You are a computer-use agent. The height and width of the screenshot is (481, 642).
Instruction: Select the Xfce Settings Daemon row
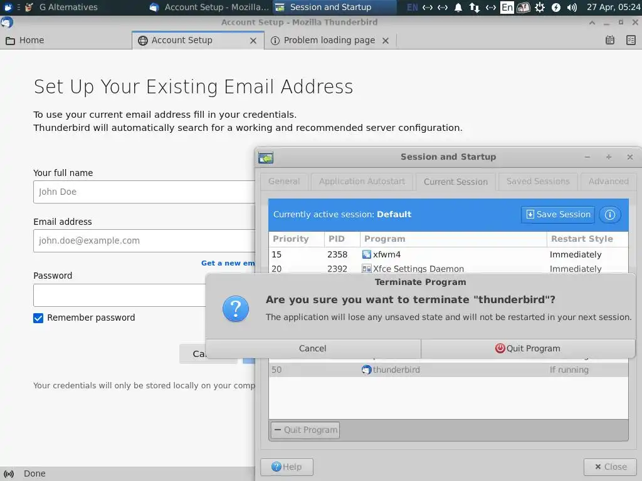tap(448, 268)
